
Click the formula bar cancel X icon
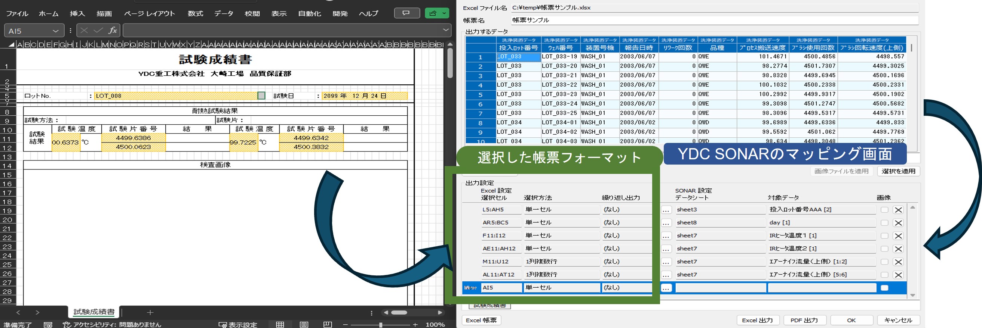pos(84,31)
